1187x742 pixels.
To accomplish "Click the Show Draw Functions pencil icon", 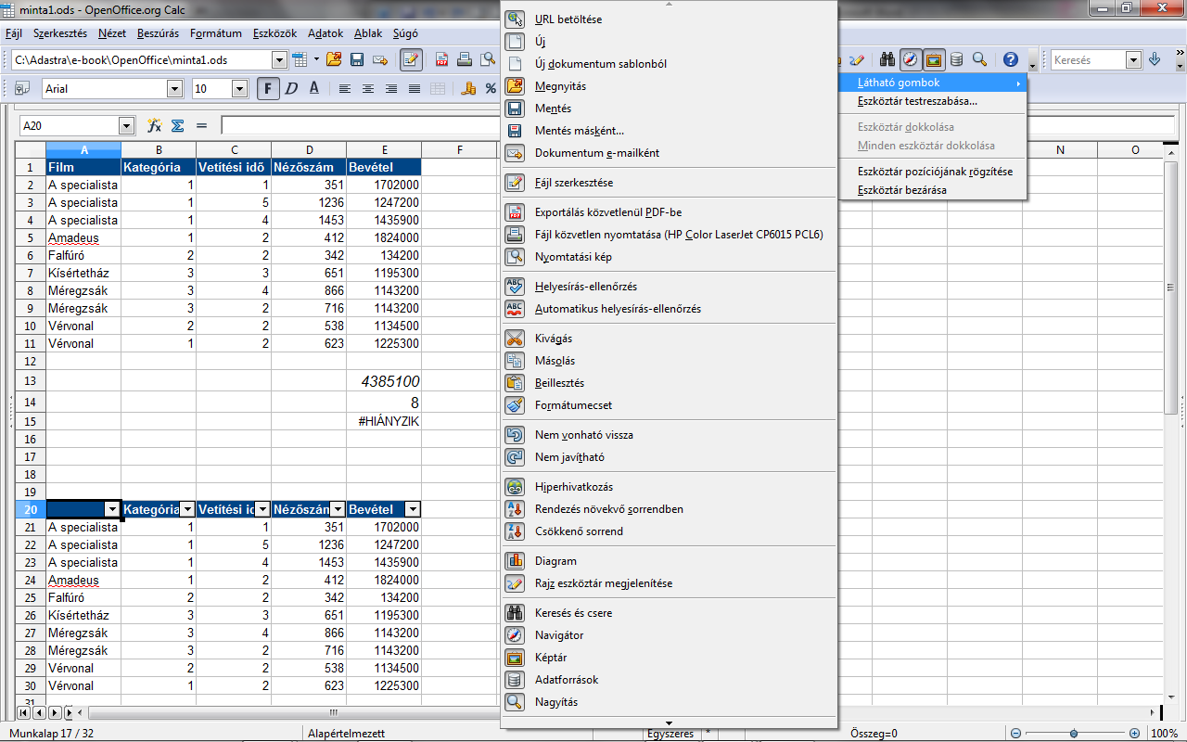I will pyautogui.click(x=858, y=59).
